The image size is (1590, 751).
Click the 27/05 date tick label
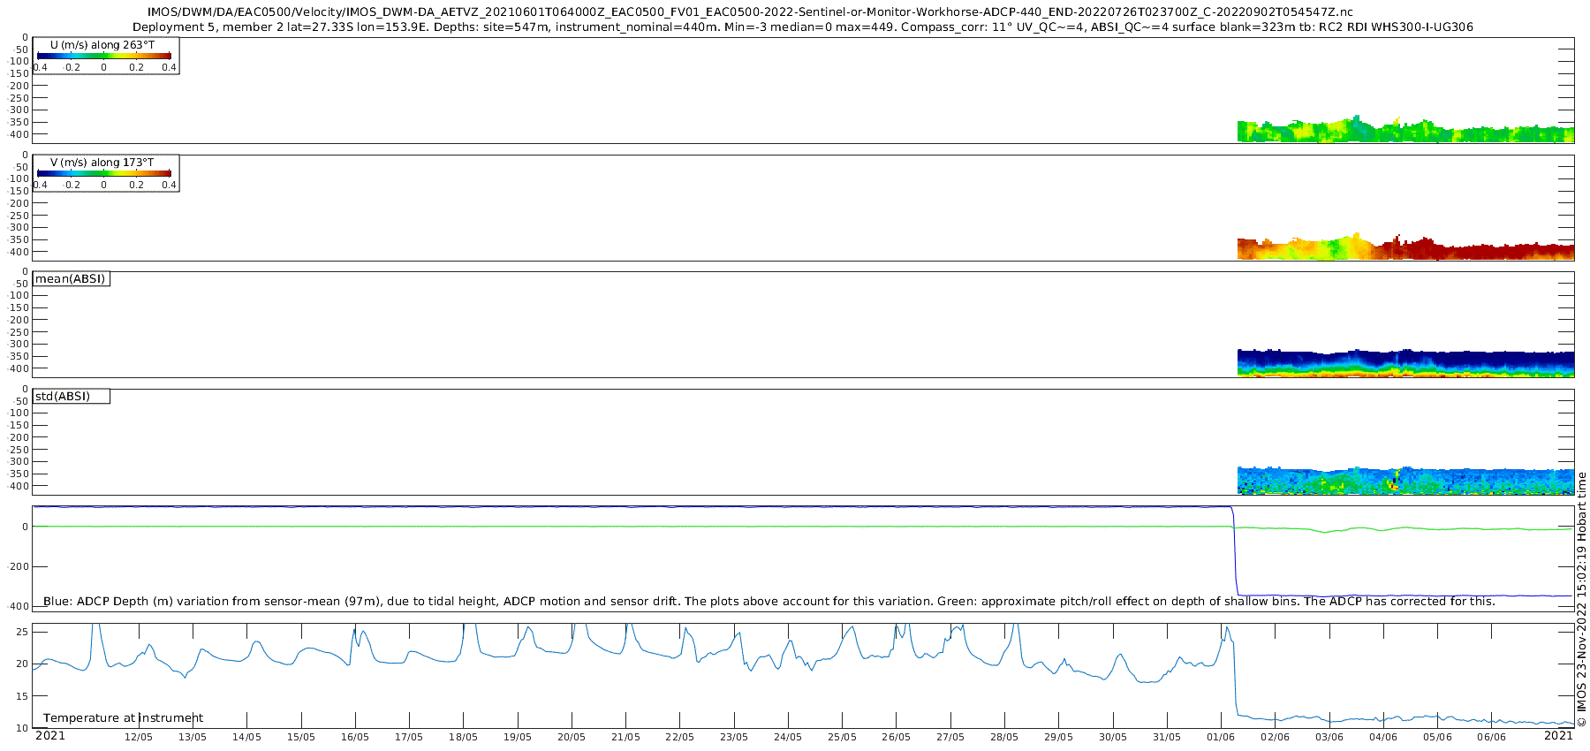pos(950,737)
